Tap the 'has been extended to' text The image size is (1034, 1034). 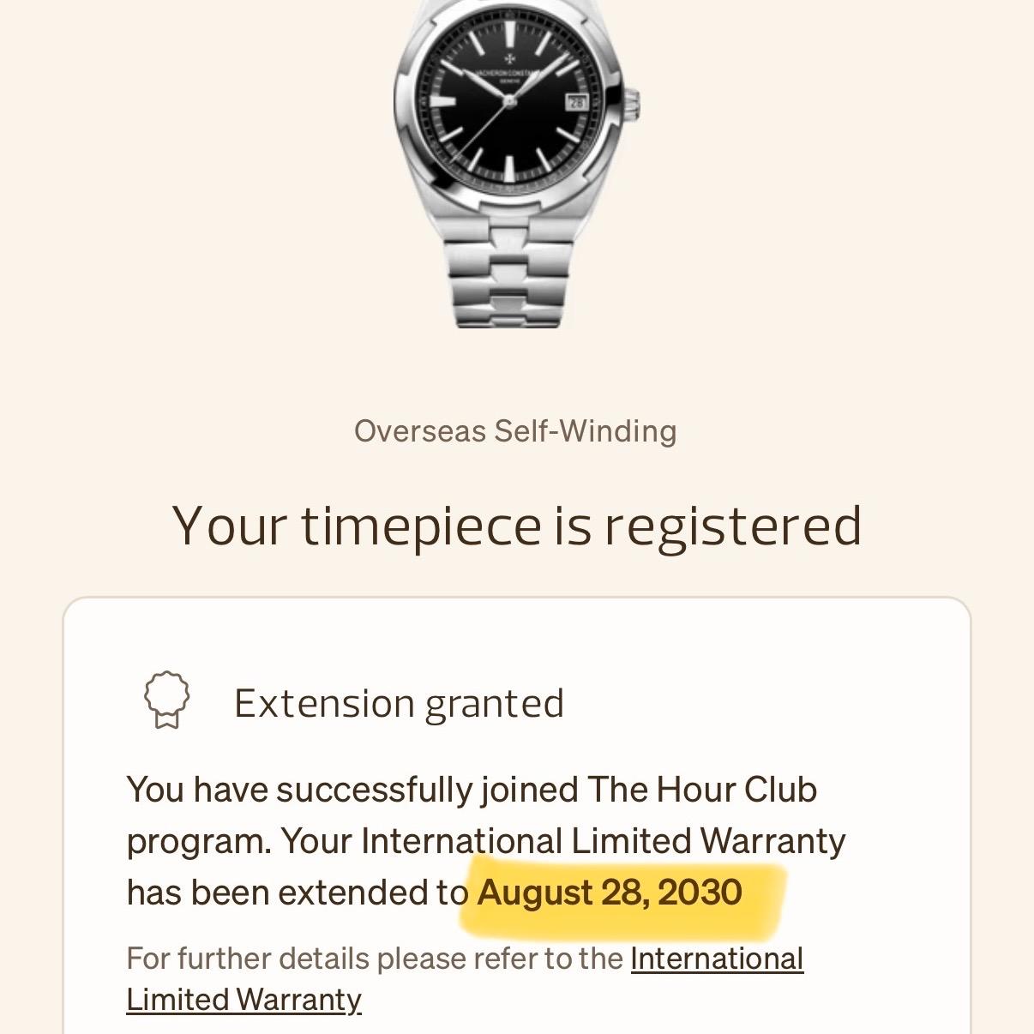[x=298, y=893]
